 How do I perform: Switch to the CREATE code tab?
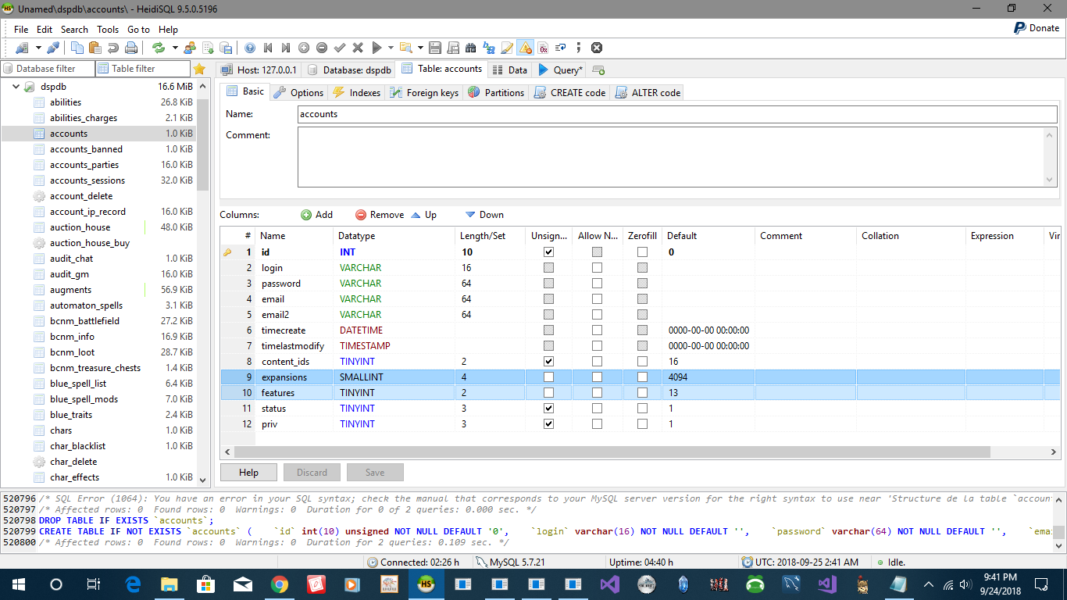569,92
